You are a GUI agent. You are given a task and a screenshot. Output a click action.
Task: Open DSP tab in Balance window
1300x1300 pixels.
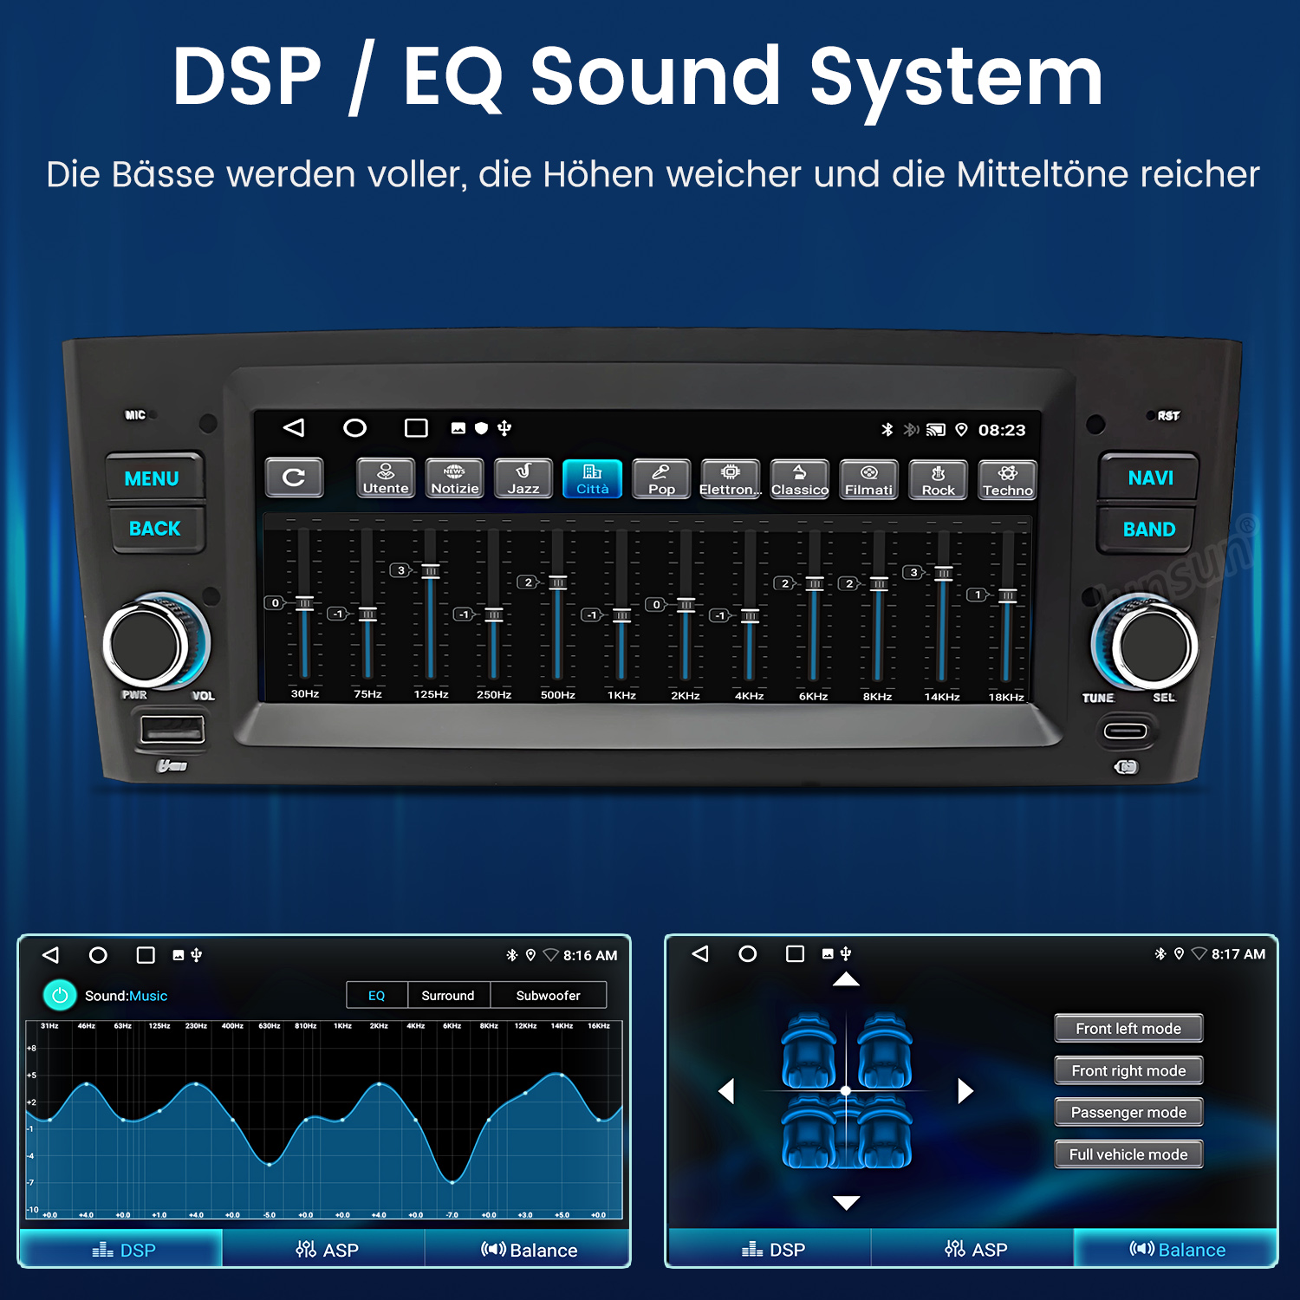coord(770,1249)
